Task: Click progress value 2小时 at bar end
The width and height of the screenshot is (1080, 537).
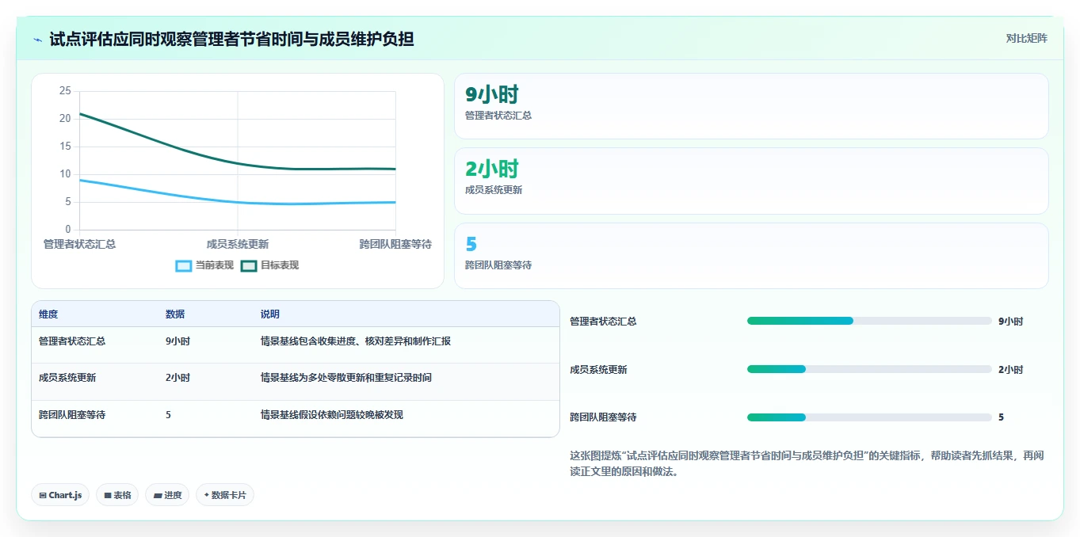Action: click(1010, 370)
